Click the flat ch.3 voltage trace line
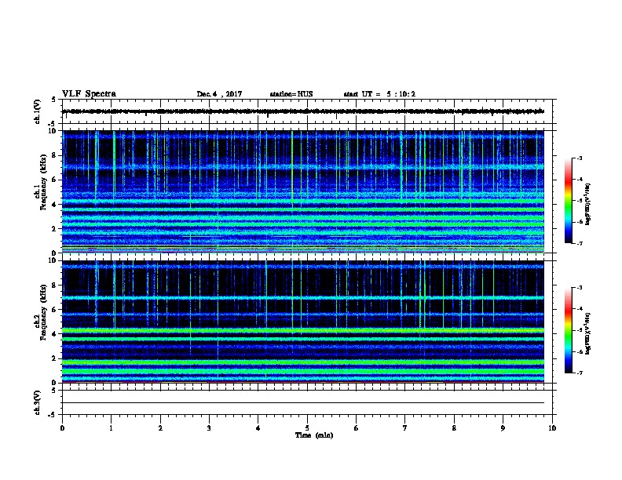 click(x=303, y=403)
